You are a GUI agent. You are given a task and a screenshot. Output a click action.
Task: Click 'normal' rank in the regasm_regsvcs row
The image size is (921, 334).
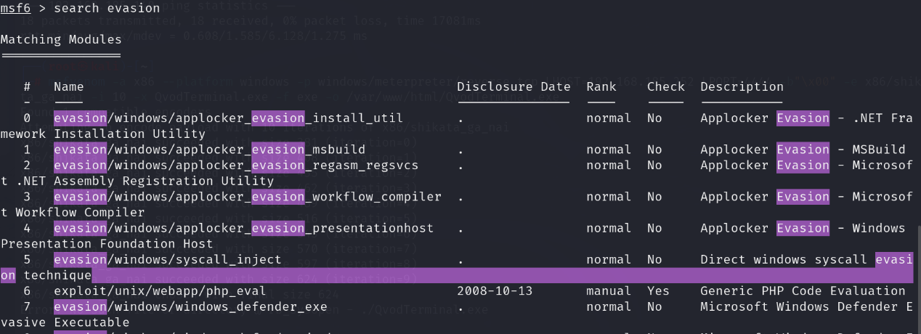(609, 165)
